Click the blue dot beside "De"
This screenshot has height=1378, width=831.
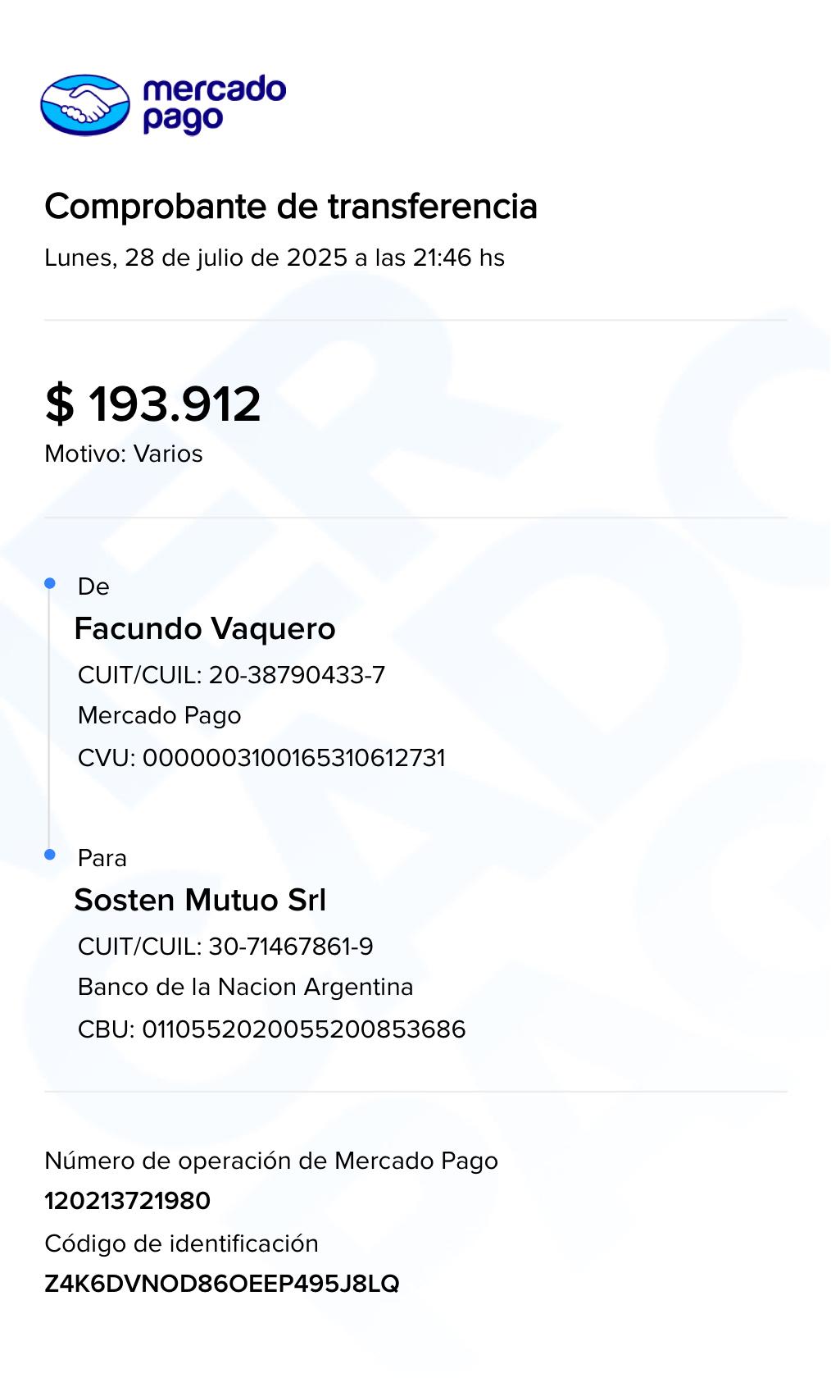[x=50, y=583]
